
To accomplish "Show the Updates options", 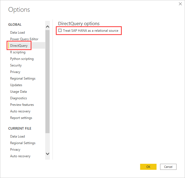I will pos(16,85).
